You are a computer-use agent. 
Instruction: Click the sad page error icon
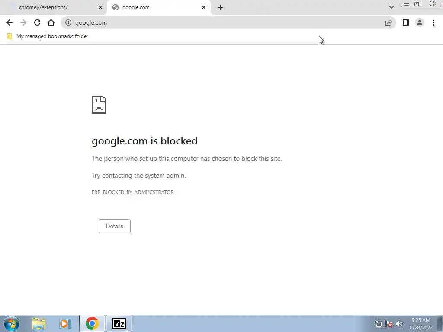click(x=99, y=105)
